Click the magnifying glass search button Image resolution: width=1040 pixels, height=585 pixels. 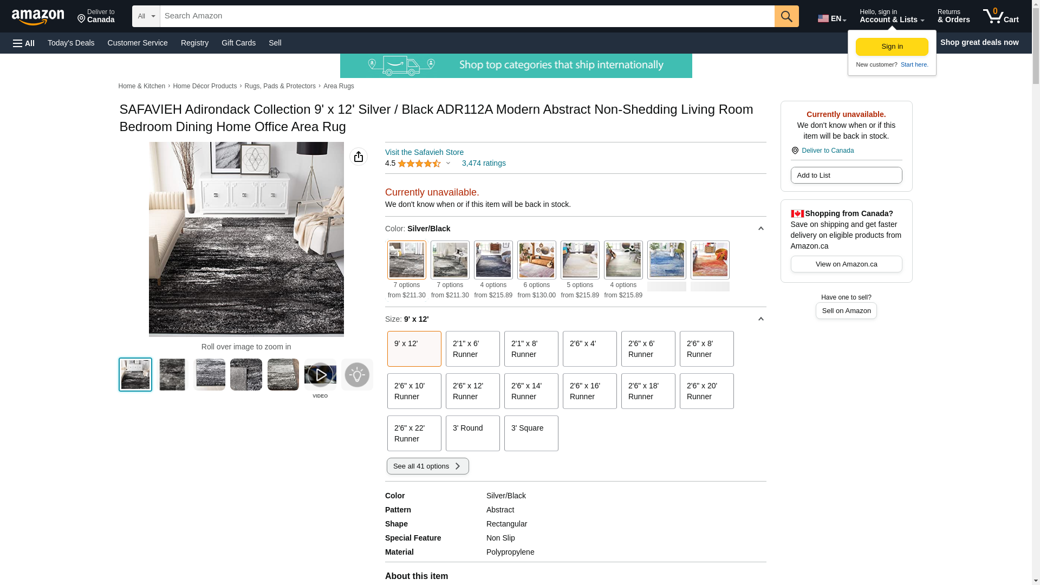(786, 16)
